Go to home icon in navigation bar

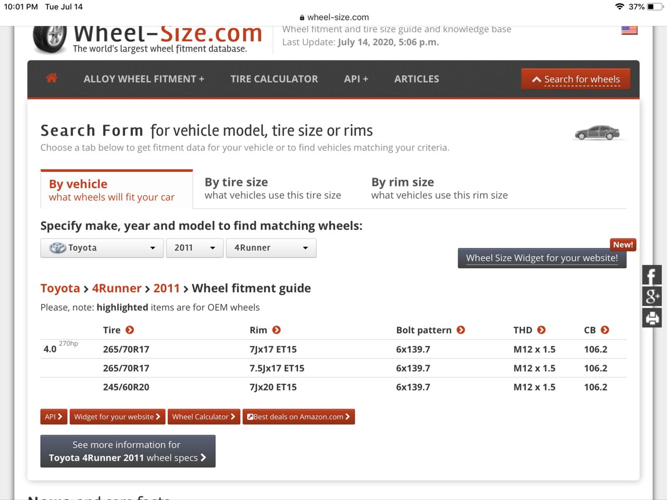point(52,79)
